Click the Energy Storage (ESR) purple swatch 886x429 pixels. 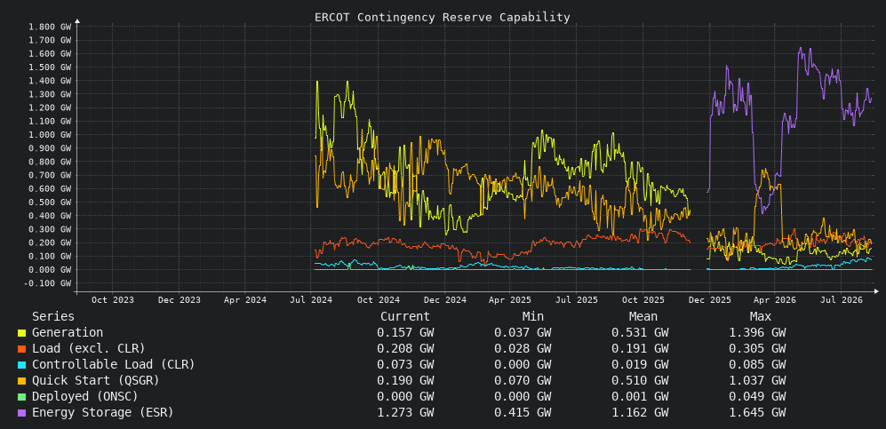[x=21, y=413]
